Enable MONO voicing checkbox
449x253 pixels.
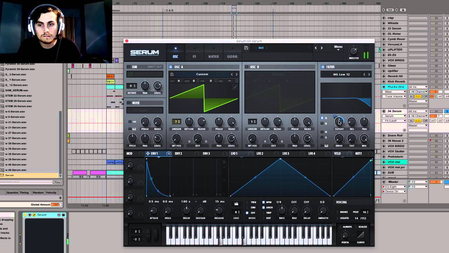point(337,212)
